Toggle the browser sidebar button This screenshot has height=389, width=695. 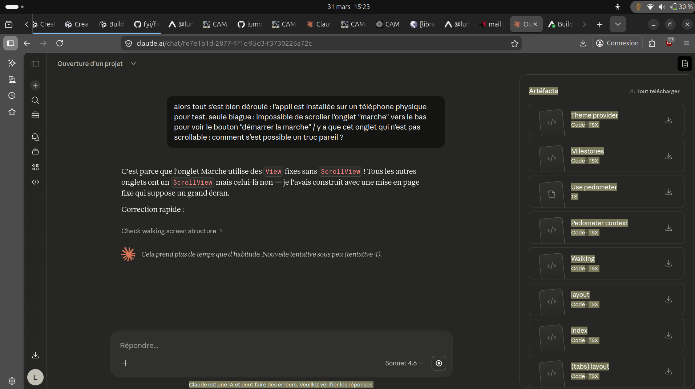(x=11, y=43)
